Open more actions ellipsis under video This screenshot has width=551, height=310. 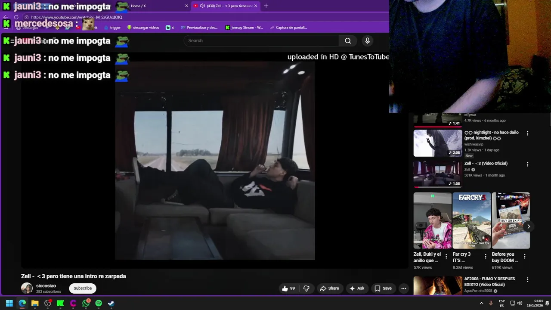(x=403, y=288)
